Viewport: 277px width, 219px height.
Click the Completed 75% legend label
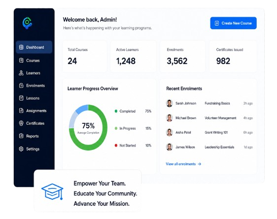133,111
